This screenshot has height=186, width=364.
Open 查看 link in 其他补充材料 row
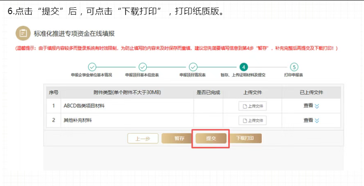pos(308,120)
